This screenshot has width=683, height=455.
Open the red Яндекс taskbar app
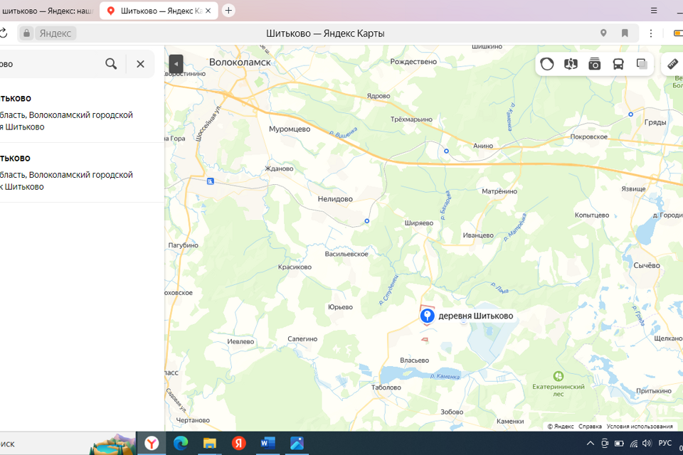(239, 443)
